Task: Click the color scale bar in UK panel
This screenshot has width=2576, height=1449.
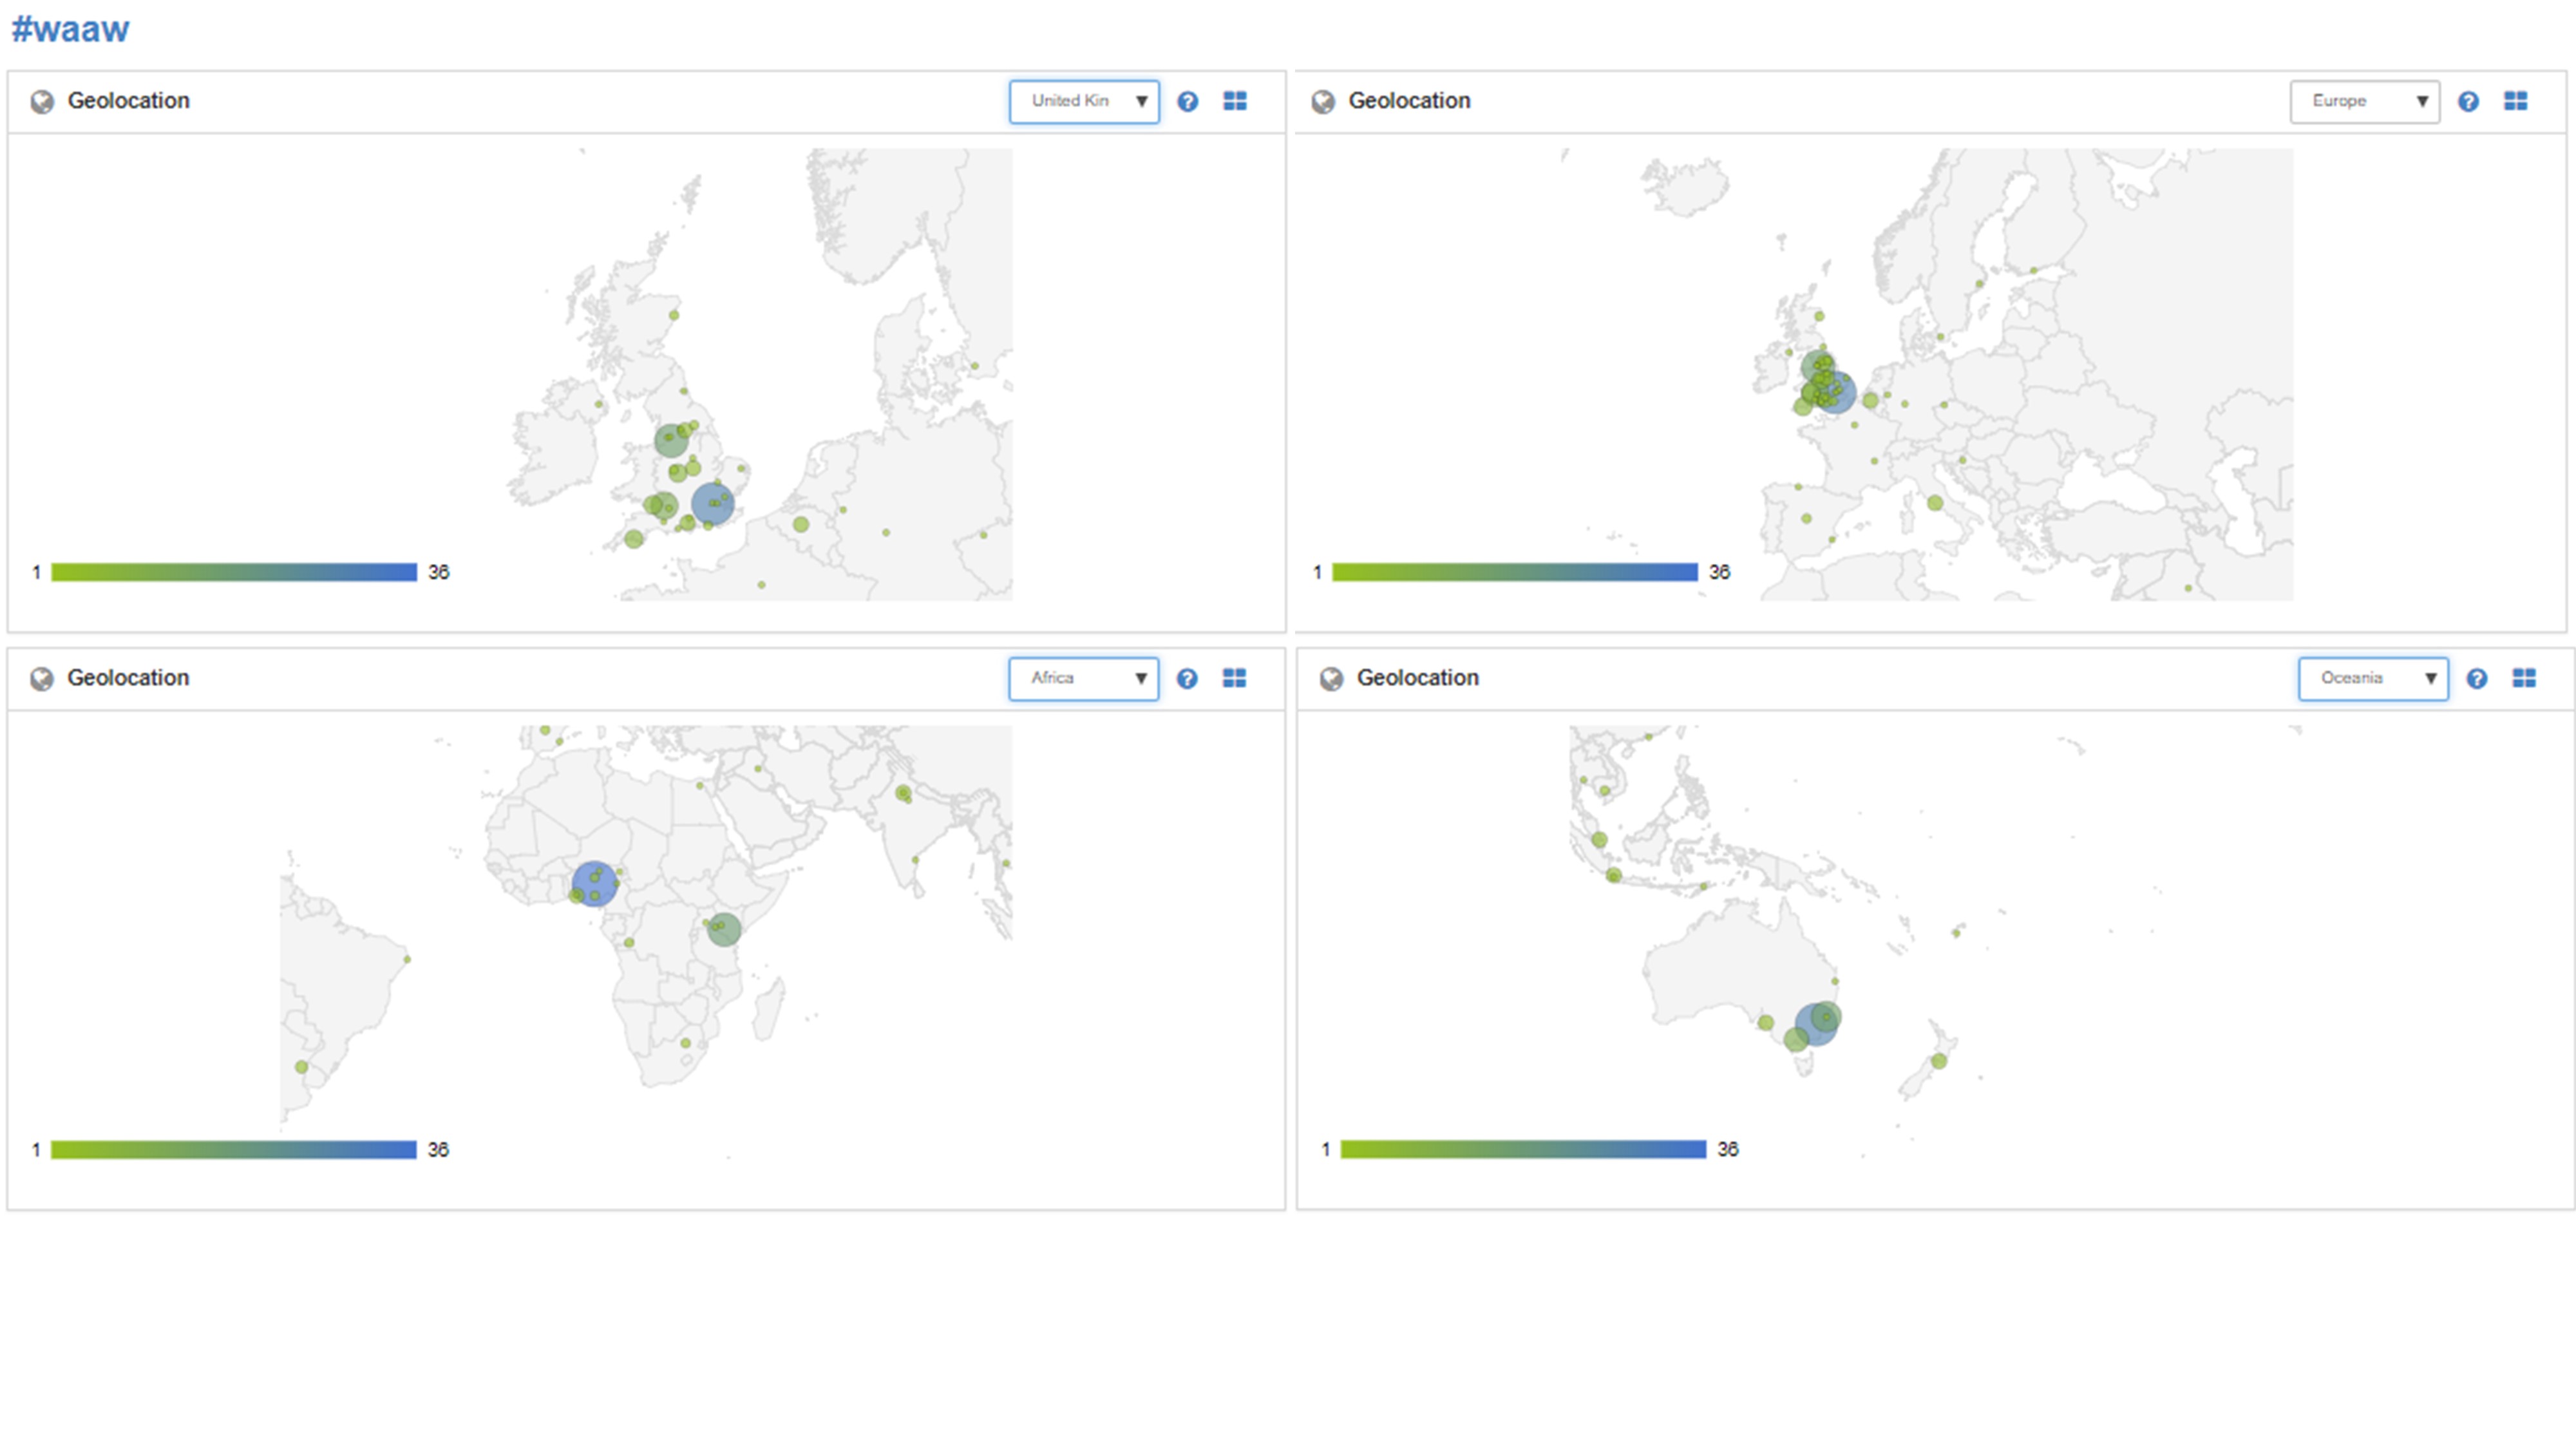Action: (234, 572)
